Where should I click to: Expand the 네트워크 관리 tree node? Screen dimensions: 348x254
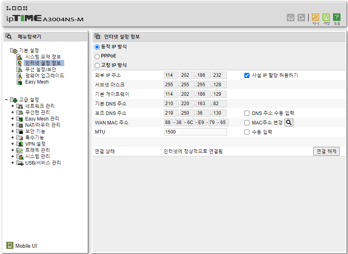13,106
